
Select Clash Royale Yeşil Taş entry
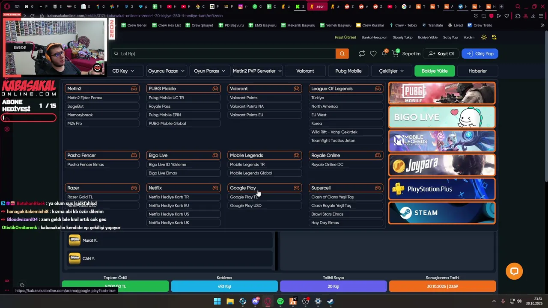[x=346, y=206]
